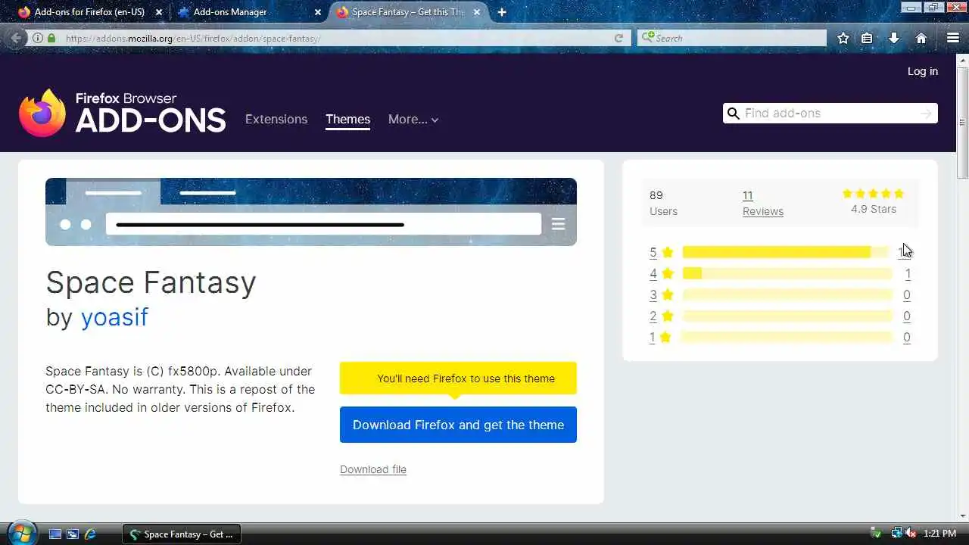
Task: Open the Extensions section
Action: click(276, 120)
